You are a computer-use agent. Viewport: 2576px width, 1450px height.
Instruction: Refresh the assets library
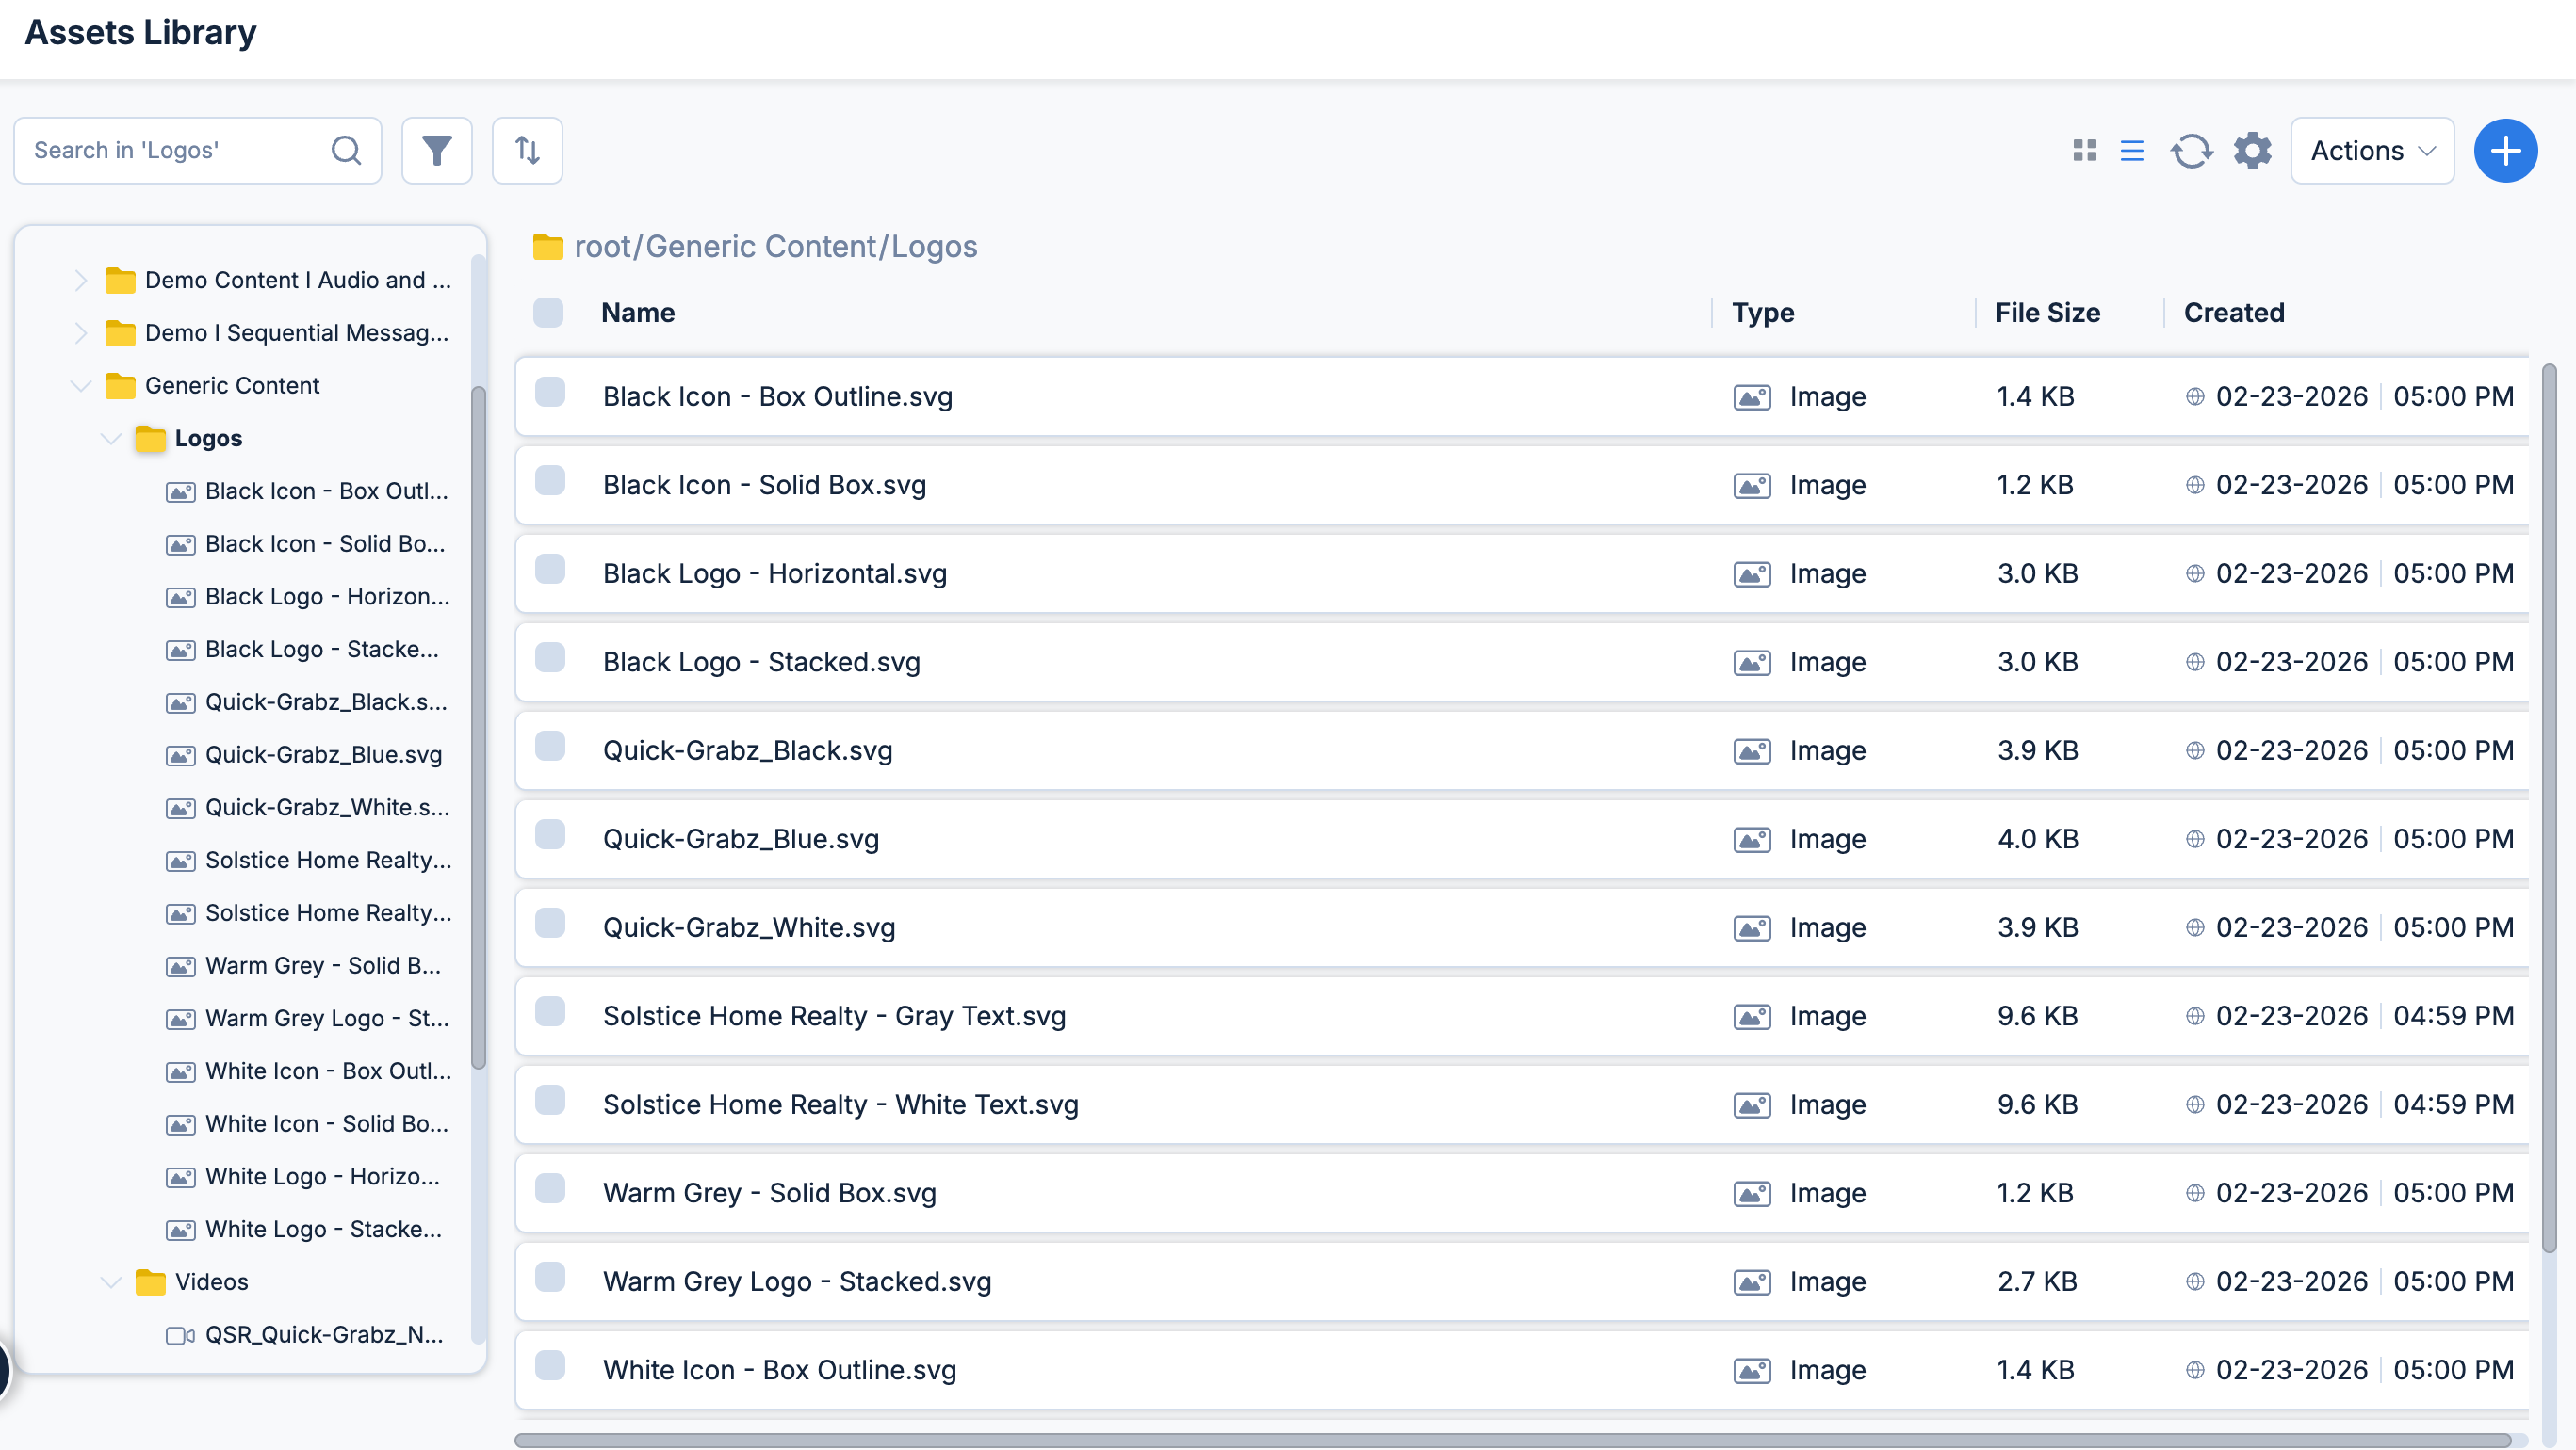tap(2191, 151)
